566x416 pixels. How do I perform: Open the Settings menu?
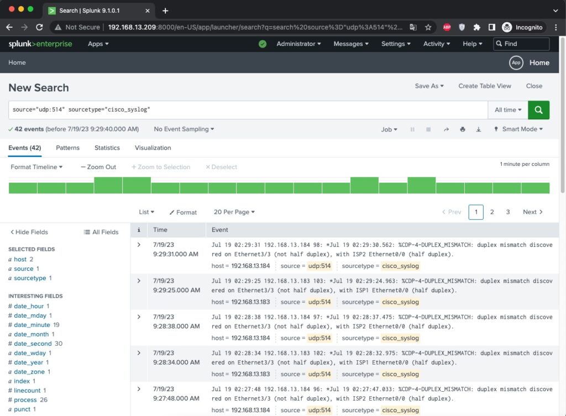point(396,44)
